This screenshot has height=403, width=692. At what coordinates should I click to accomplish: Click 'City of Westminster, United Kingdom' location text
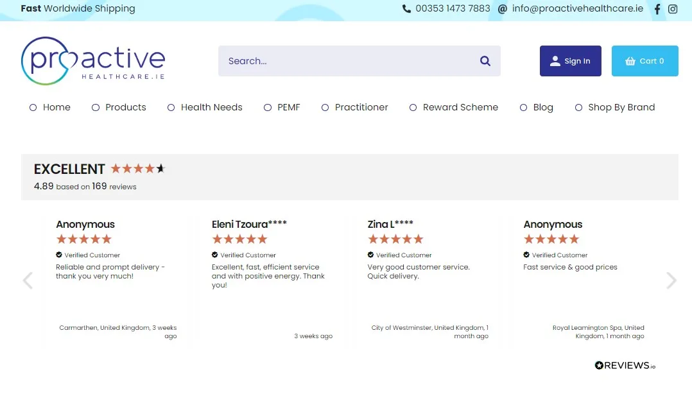coord(430,332)
